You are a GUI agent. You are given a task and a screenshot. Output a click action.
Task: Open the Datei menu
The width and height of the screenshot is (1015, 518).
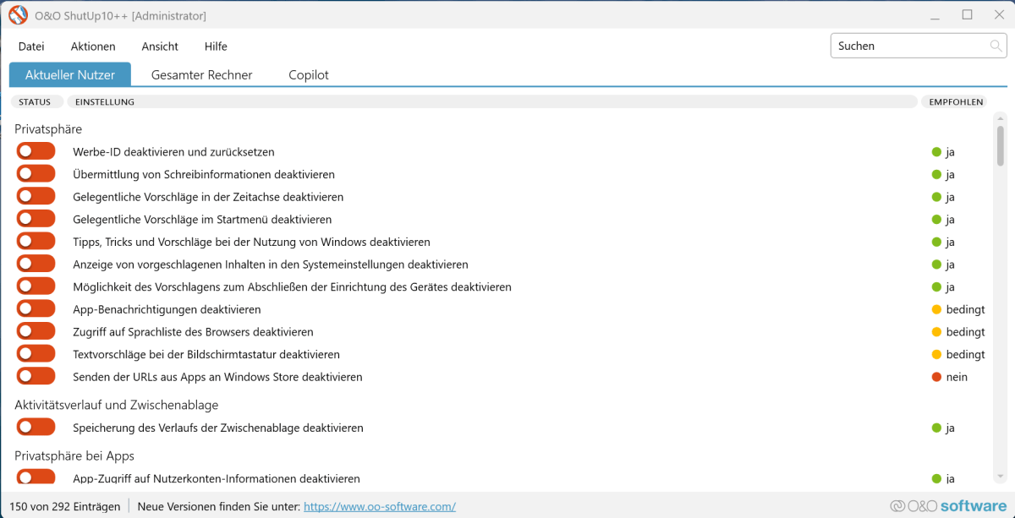[x=31, y=46]
